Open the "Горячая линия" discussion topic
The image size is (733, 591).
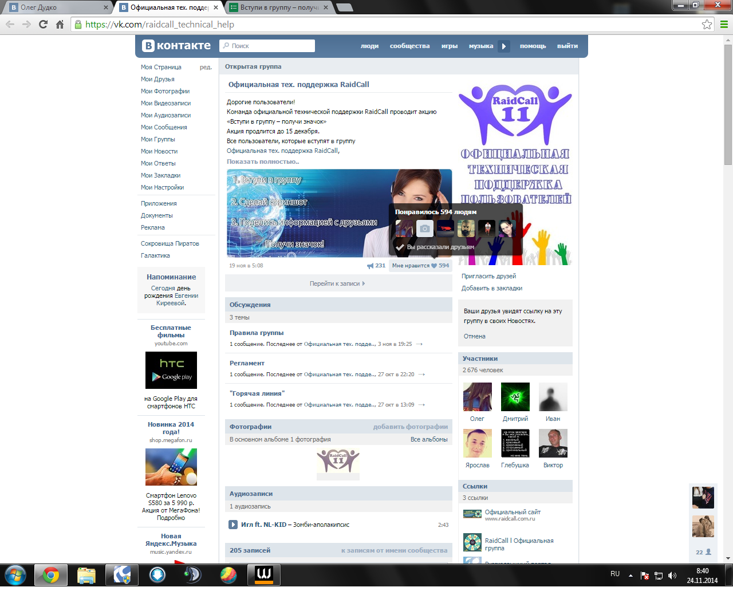(x=257, y=393)
